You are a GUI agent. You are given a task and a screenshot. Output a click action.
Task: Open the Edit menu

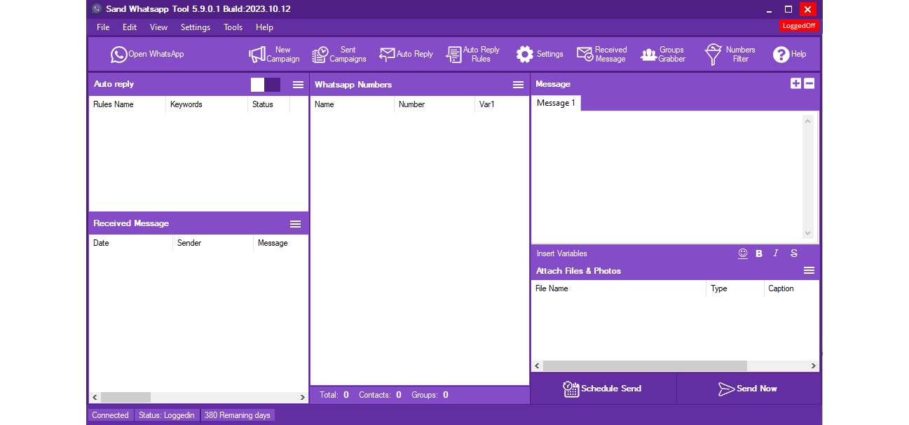point(130,27)
